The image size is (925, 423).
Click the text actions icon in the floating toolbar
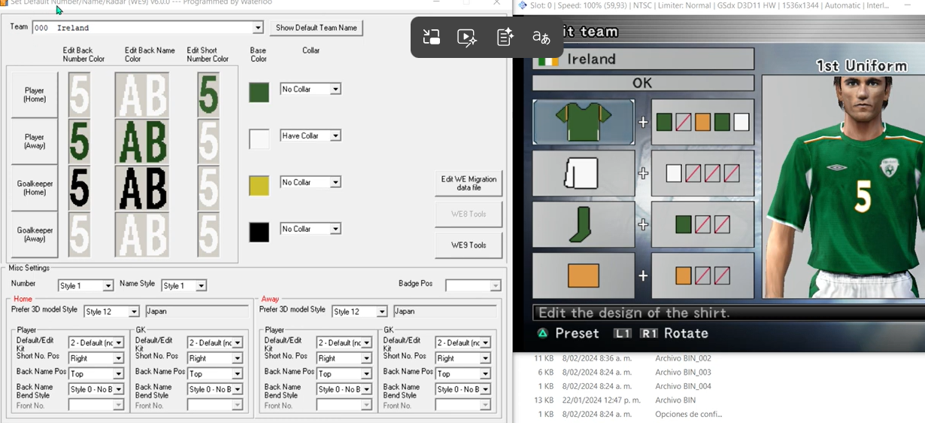(505, 37)
